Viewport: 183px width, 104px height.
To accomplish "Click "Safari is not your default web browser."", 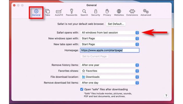I will [x=81, y=24].
